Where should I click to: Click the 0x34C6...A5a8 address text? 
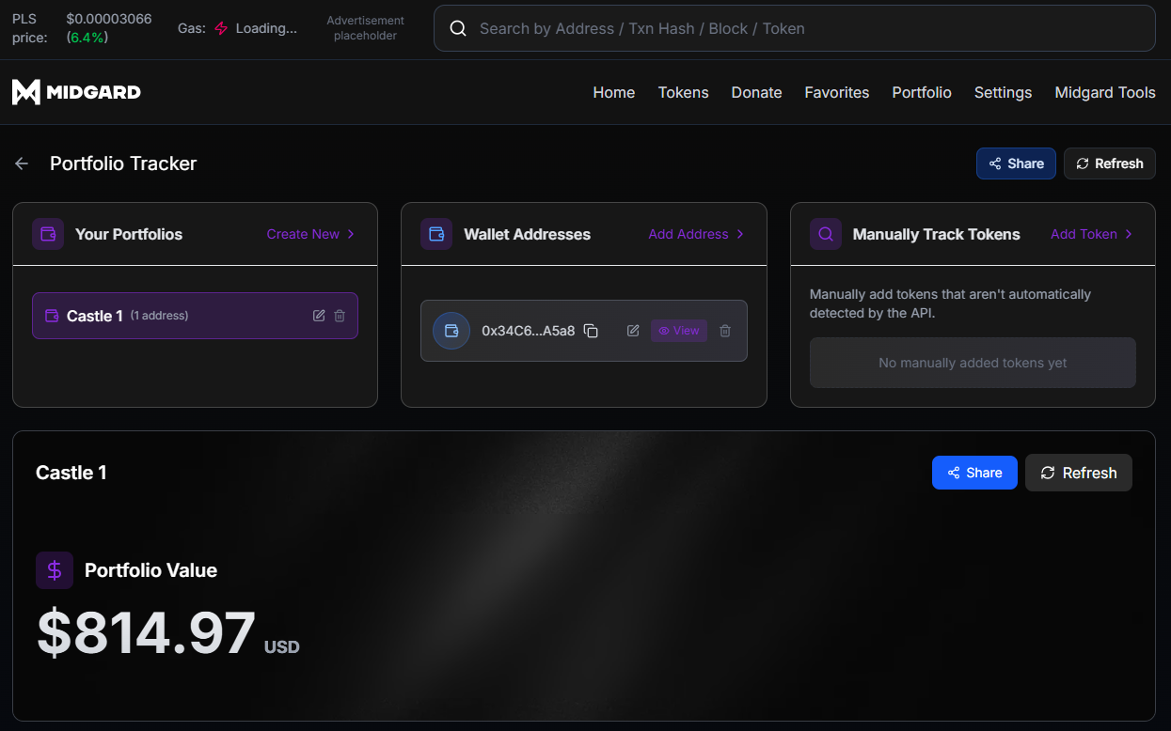point(529,331)
